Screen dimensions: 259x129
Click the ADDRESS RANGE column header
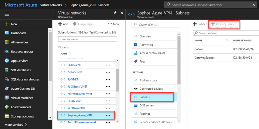tap(242, 40)
